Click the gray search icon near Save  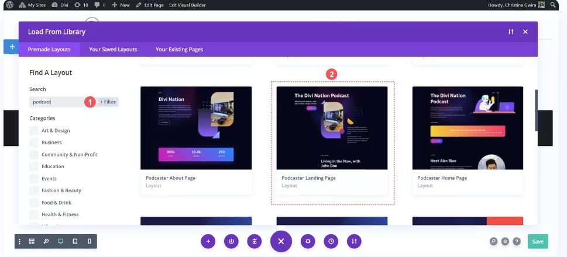(x=494, y=241)
